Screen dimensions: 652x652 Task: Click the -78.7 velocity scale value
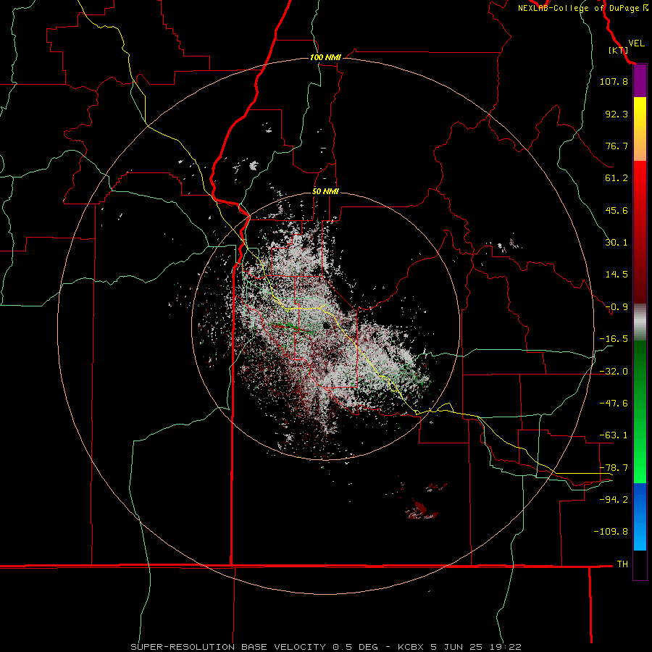[x=614, y=468]
